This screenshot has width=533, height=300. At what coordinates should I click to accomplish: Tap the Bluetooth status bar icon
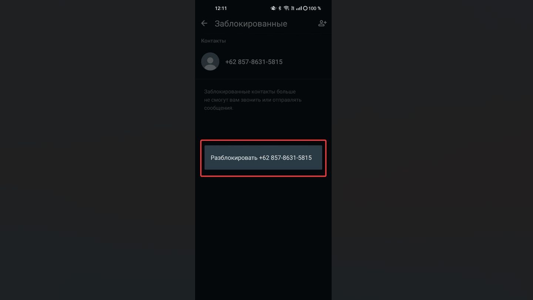tap(280, 8)
